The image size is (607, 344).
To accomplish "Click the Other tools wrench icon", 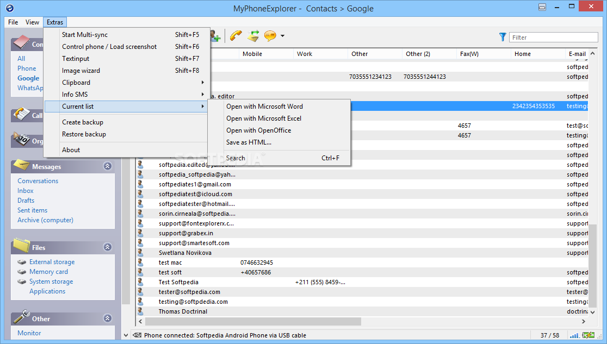I will coord(21,317).
